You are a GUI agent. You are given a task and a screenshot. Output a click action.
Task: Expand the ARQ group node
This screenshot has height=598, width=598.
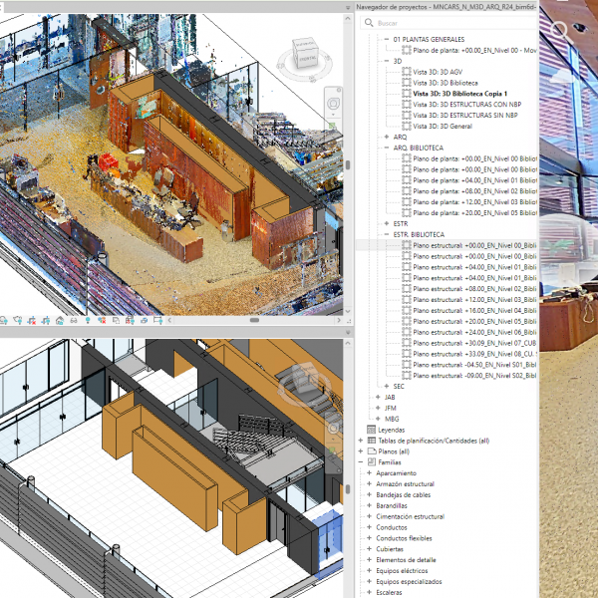click(x=387, y=137)
